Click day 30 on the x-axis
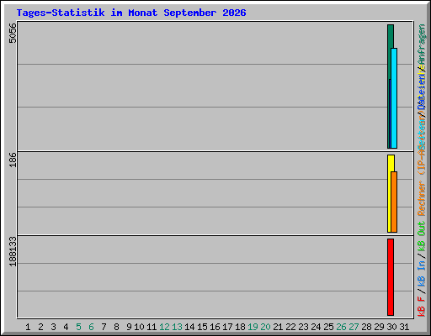 (391, 327)
